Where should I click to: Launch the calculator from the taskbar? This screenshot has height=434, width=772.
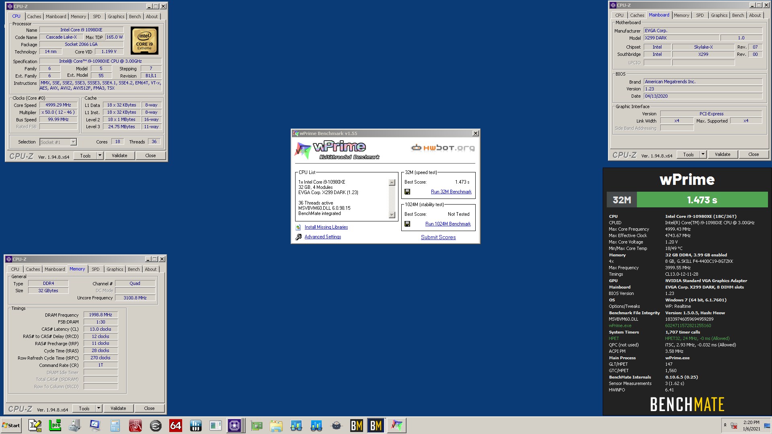point(115,425)
